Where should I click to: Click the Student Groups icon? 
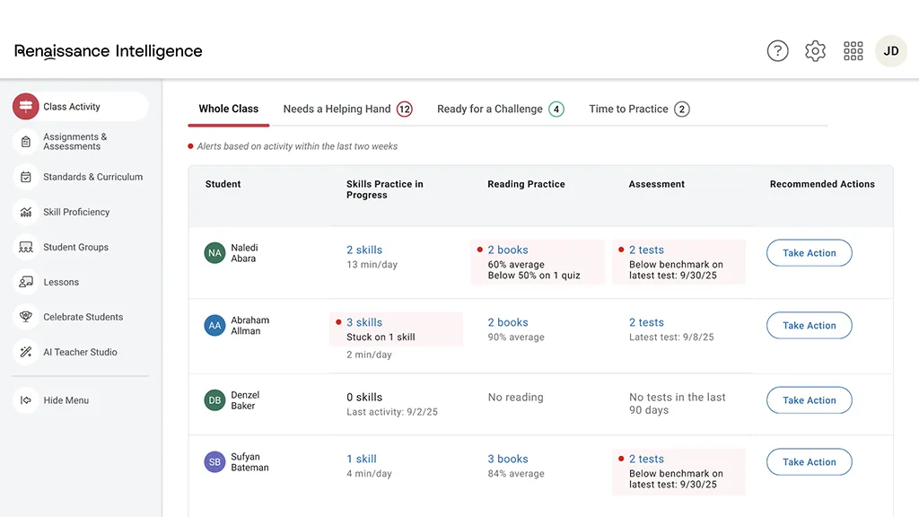[x=26, y=248]
